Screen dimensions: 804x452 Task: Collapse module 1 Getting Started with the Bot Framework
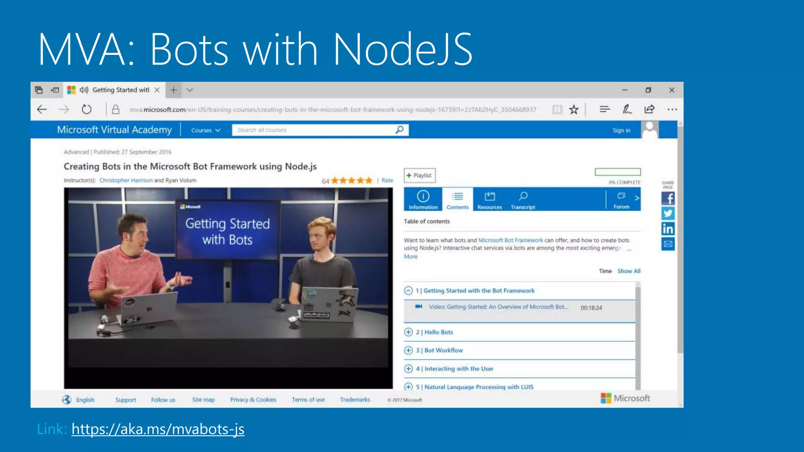[408, 290]
